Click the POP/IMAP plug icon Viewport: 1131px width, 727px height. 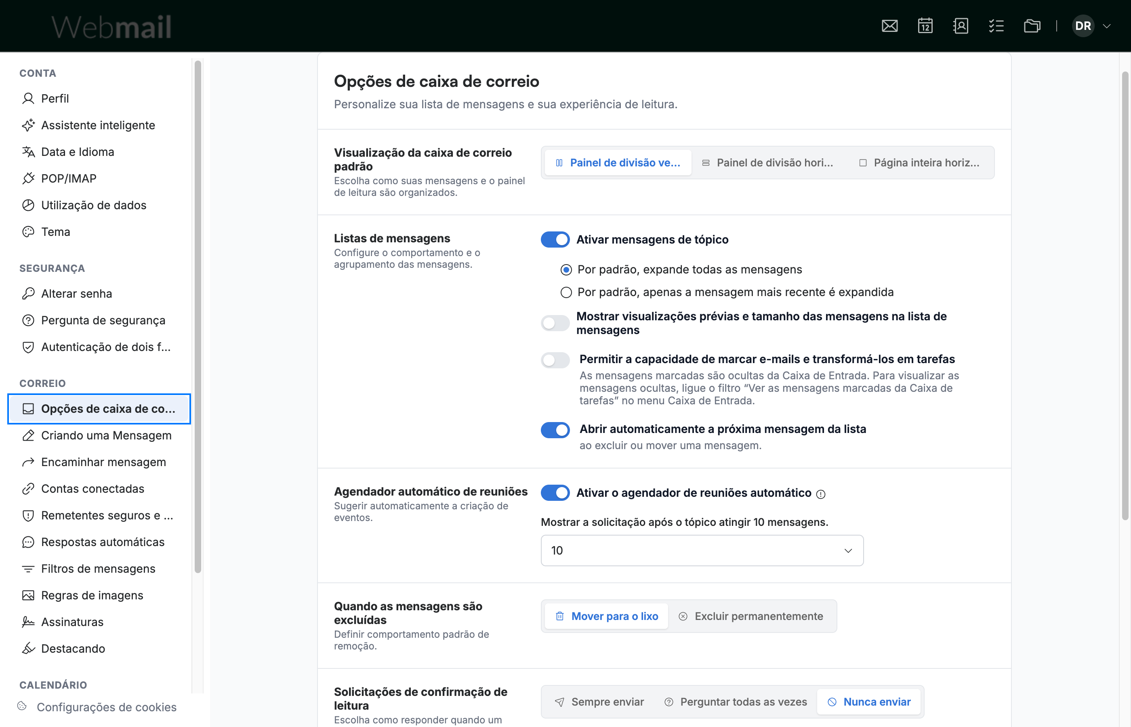(28, 179)
